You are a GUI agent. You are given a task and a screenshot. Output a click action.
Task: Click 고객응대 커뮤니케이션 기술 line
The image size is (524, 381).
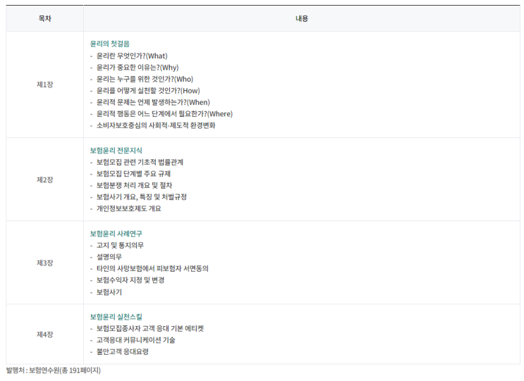[x=135, y=340]
